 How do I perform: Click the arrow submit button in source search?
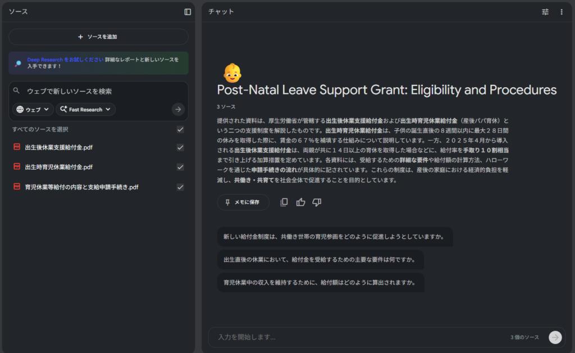tap(178, 110)
